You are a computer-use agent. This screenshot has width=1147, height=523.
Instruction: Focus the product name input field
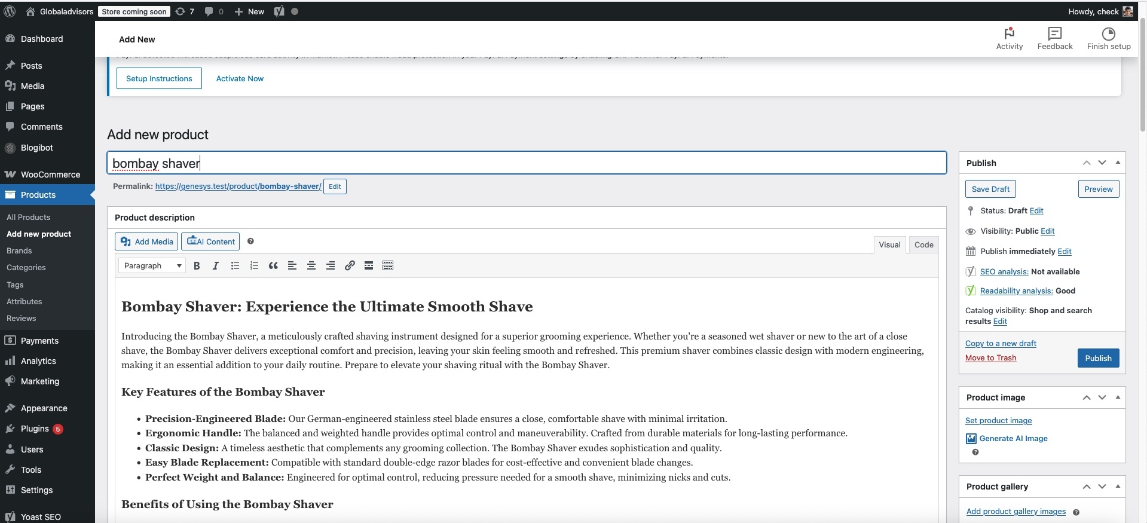(527, 163)
